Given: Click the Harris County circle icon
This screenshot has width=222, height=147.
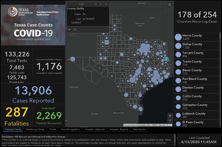Looking at the screenshot, I should (x=178, y=37).
